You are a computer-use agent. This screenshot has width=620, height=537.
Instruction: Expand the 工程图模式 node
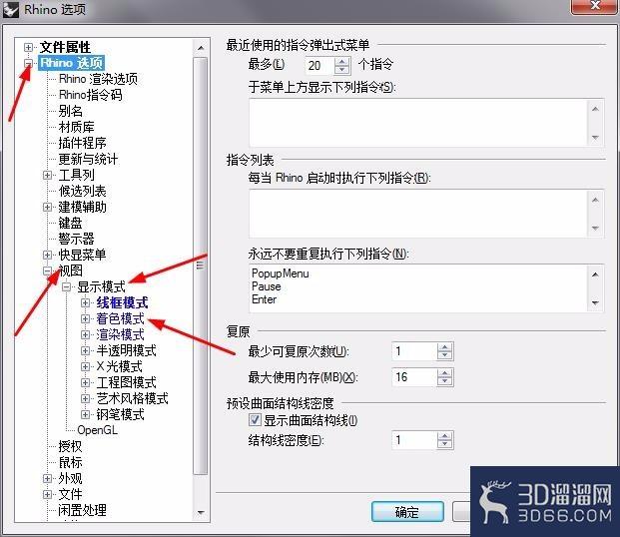pos(85,382)
